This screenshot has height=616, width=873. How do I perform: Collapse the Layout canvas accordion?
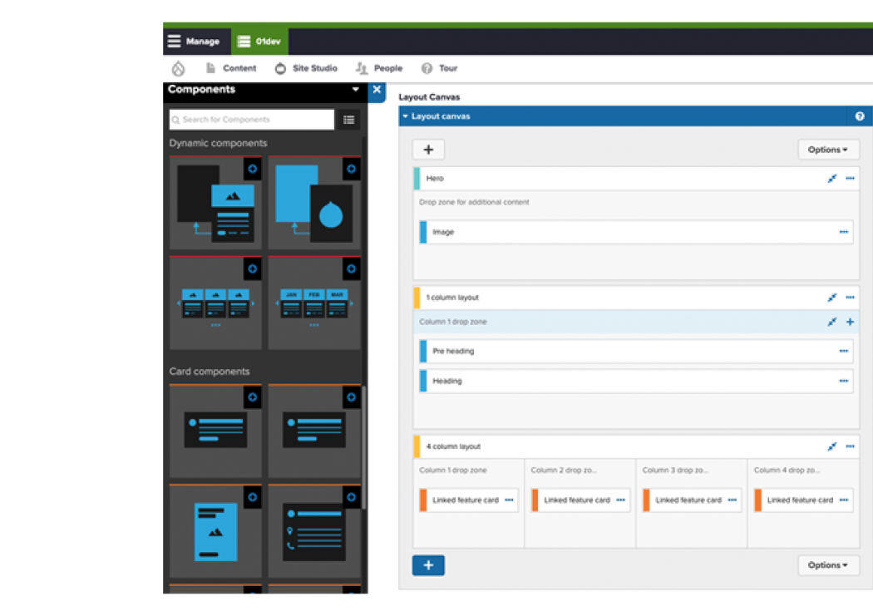tap(409, 116)
